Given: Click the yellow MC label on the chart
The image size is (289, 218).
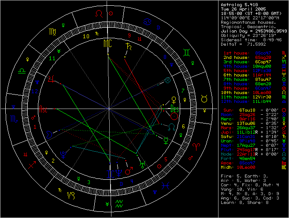Looking at the screenshot, I should (108, 44).
